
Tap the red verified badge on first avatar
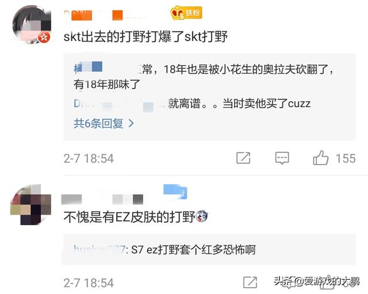click(44, 37)
